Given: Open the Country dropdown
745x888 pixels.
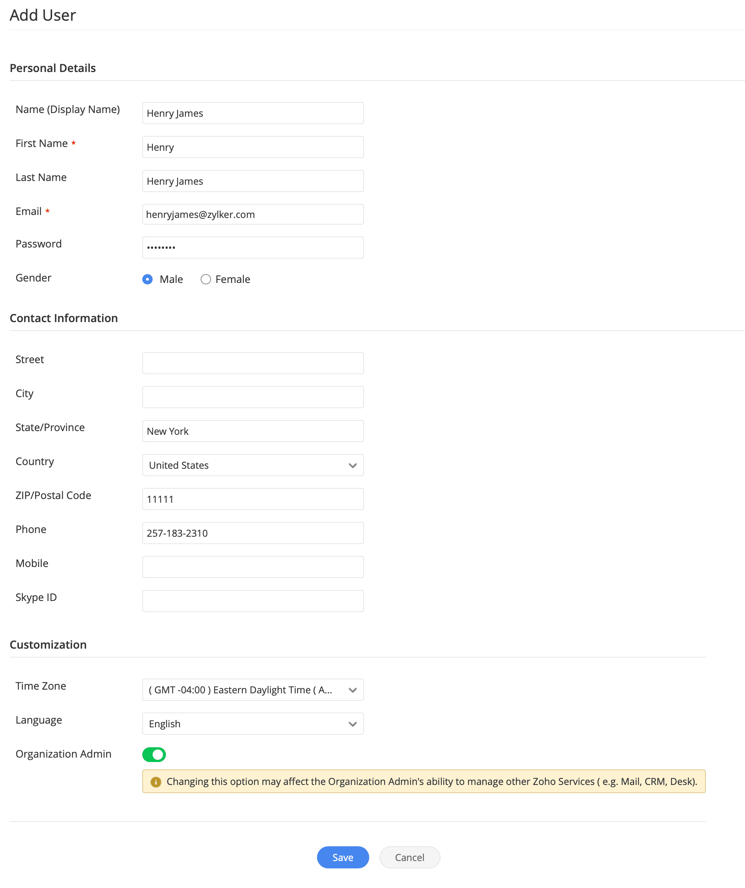Looking at the screenshot, I should 252,465.
